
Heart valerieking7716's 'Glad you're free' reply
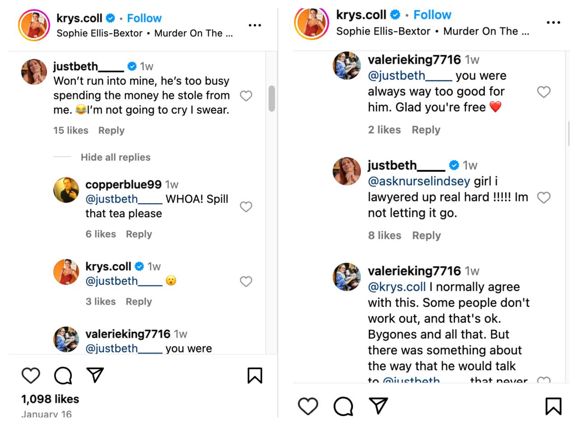544,91
